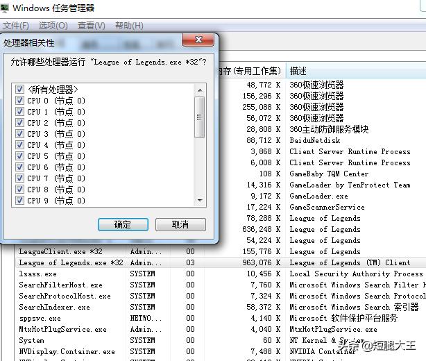Image resolution: width=426 pixels, height=361 pixels.
Task: Uncheck CPU 1 (节点 0)
Action: [x=19, y=112]
